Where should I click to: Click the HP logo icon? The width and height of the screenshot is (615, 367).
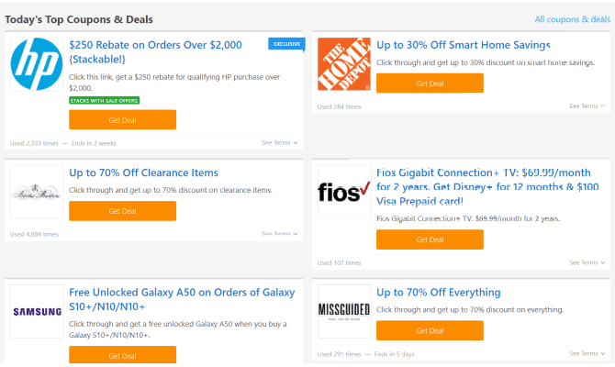point(37,64)
